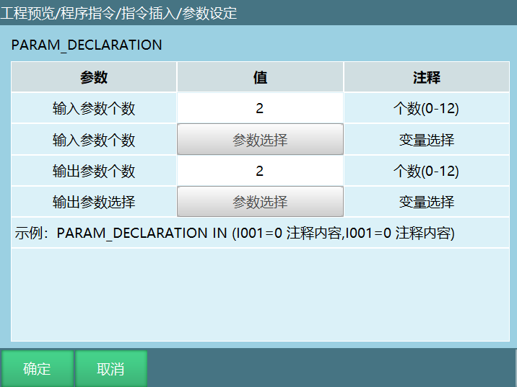Open 参数选择 in the 输出参数选择 row
Screen dimensions: 517x387
pos(260,202)
